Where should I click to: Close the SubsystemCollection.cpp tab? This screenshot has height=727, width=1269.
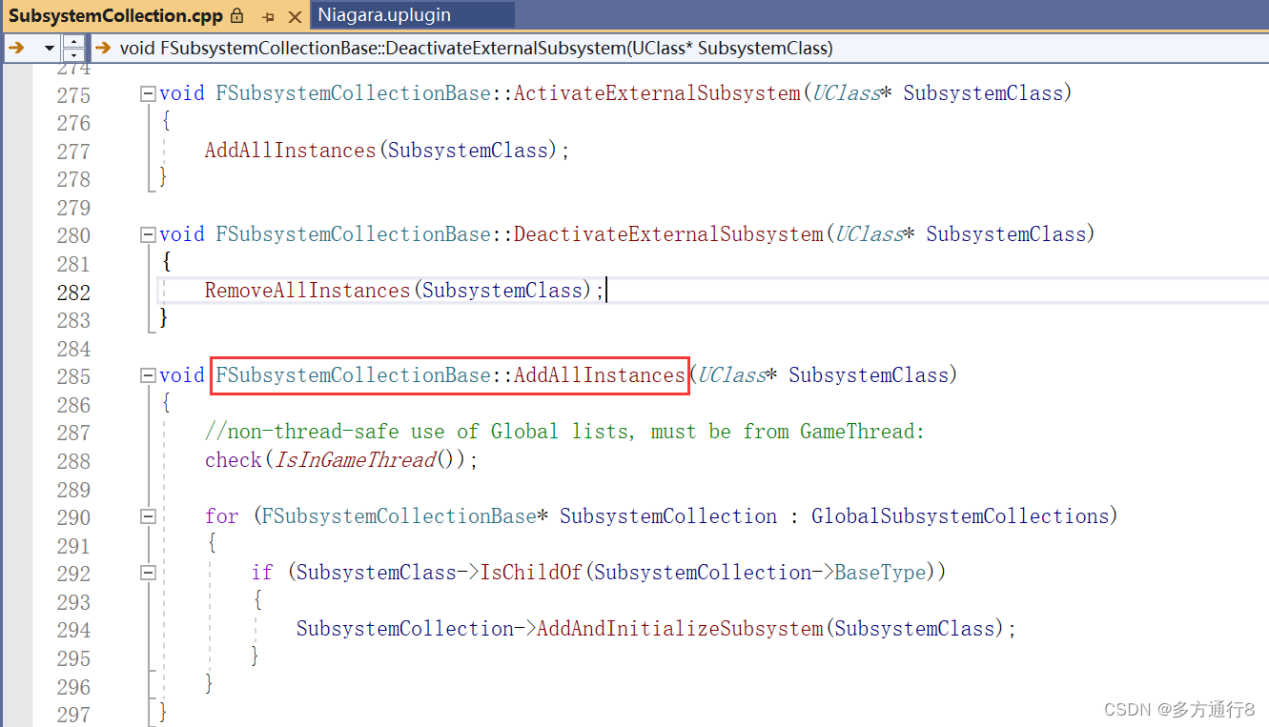point(295,15)
